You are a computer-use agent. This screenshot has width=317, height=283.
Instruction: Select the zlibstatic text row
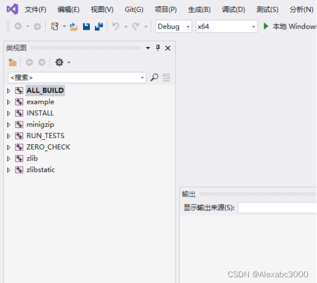pos(41,170)
